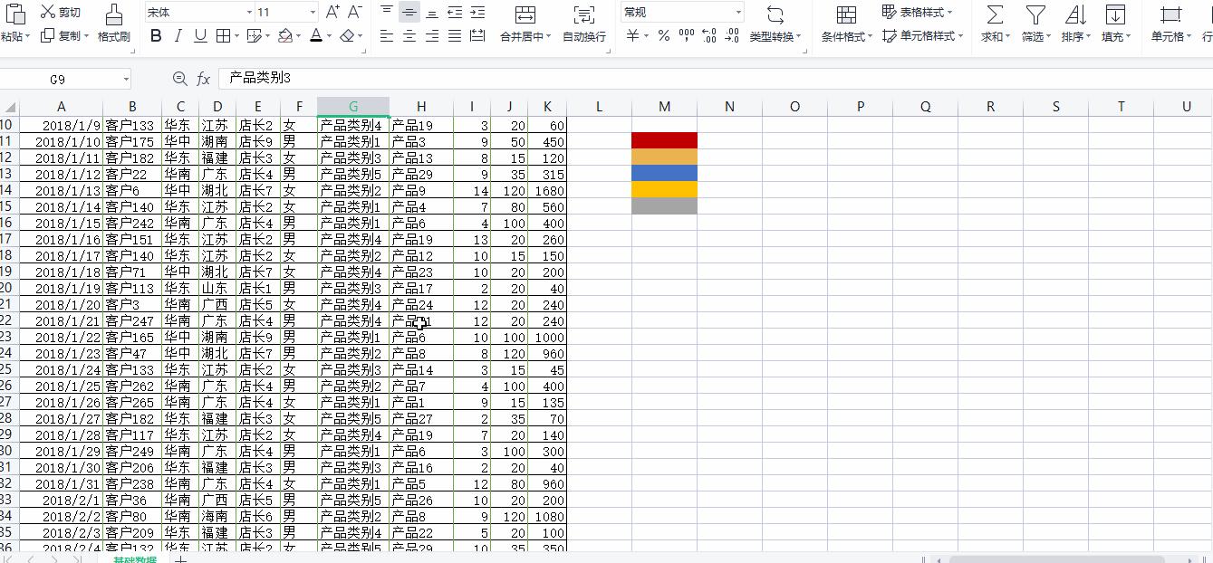Click the Sum (求和) sigma icon

click(x=994, y=15)
